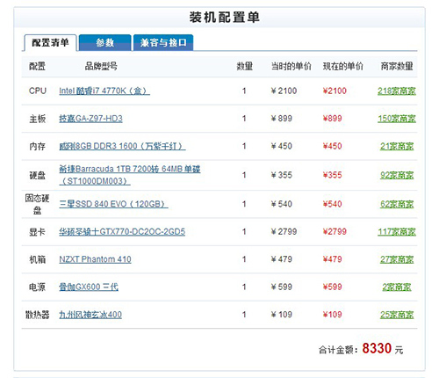Click the 装机配置单 title

pyautogui.click(x=224, y=18)
